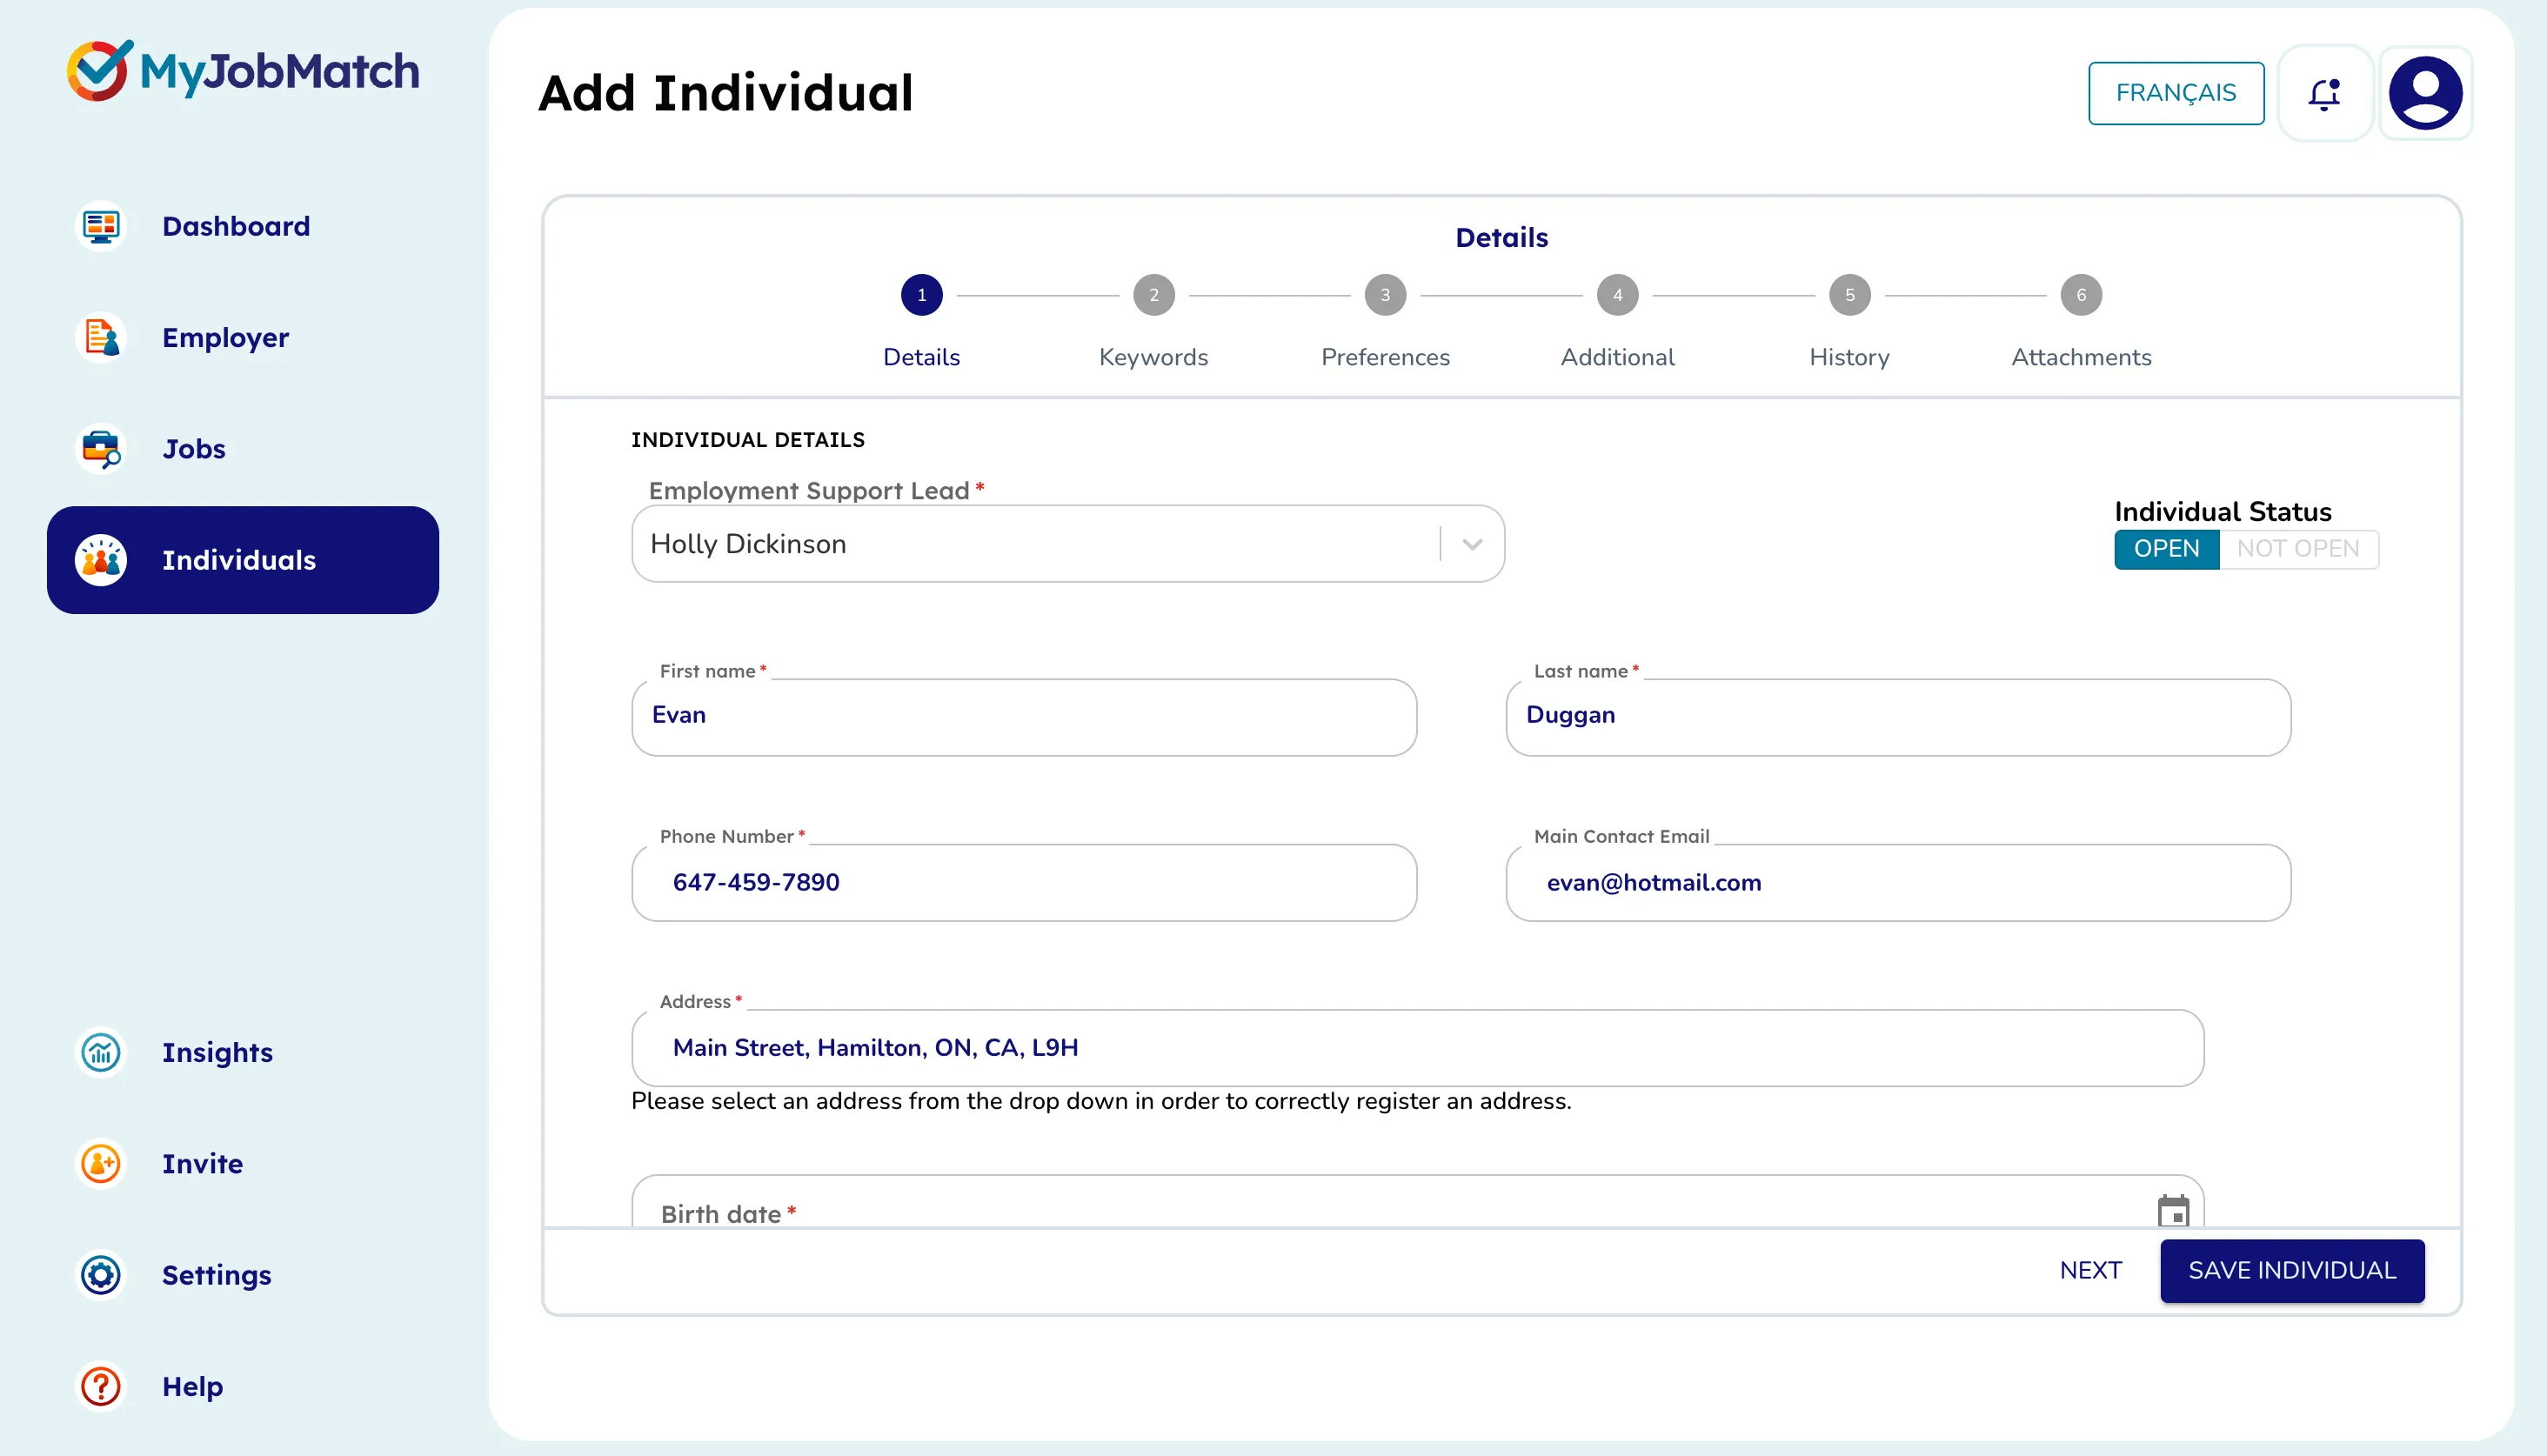Switch language with FRANÇAIS button

2176,93
